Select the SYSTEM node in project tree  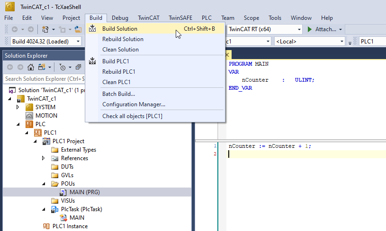pos(45,107)
